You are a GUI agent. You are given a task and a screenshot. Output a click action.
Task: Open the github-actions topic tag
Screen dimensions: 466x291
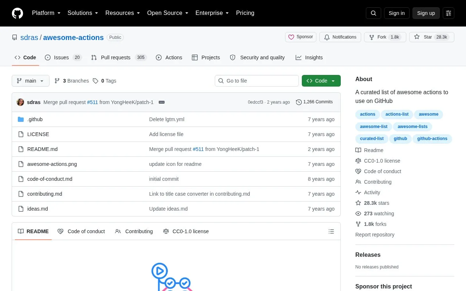point(432,139)
